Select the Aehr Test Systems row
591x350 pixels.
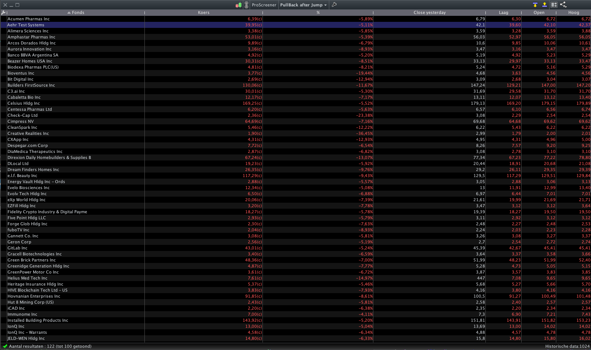click(295, 25)
